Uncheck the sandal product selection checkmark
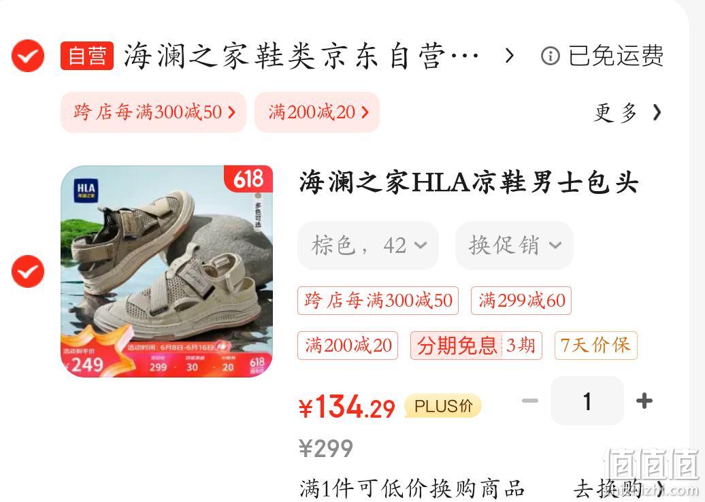705x502 pixels. click(28, 271)
